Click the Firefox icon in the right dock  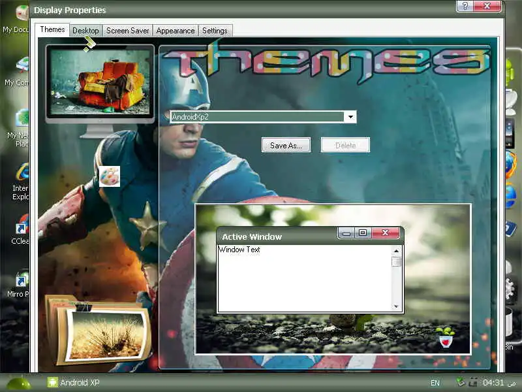tap(511, 165)
